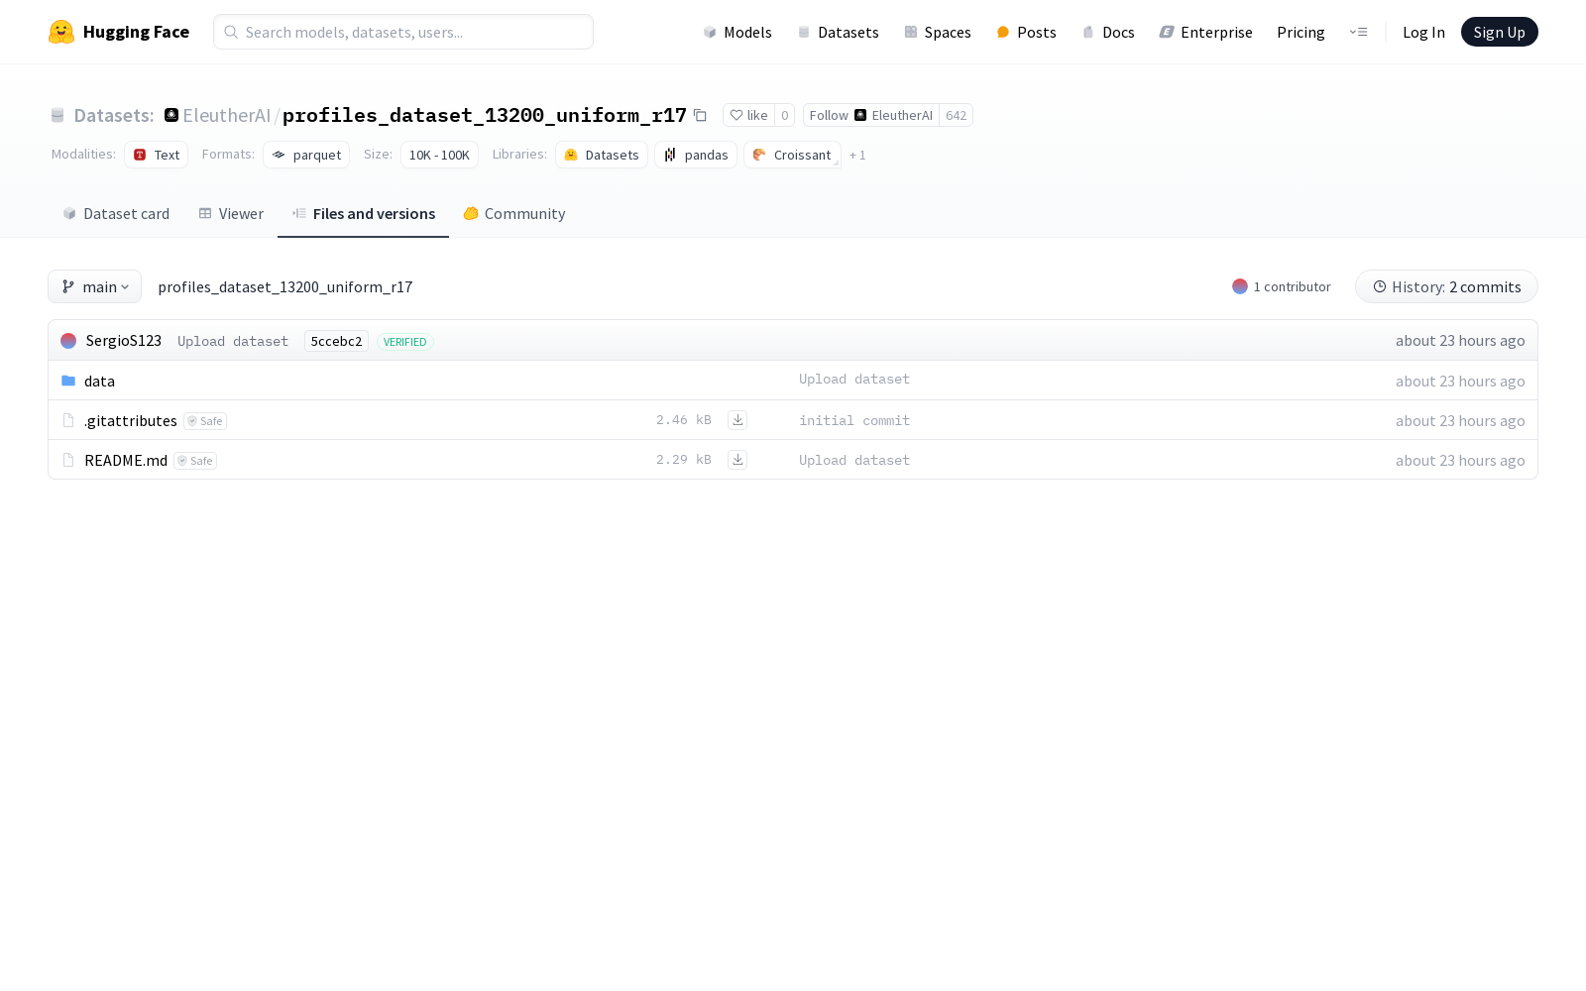The width and height of the screenshot is (1586, 991).
Task: Download the README.md file
Action: (x=737, y=460)
